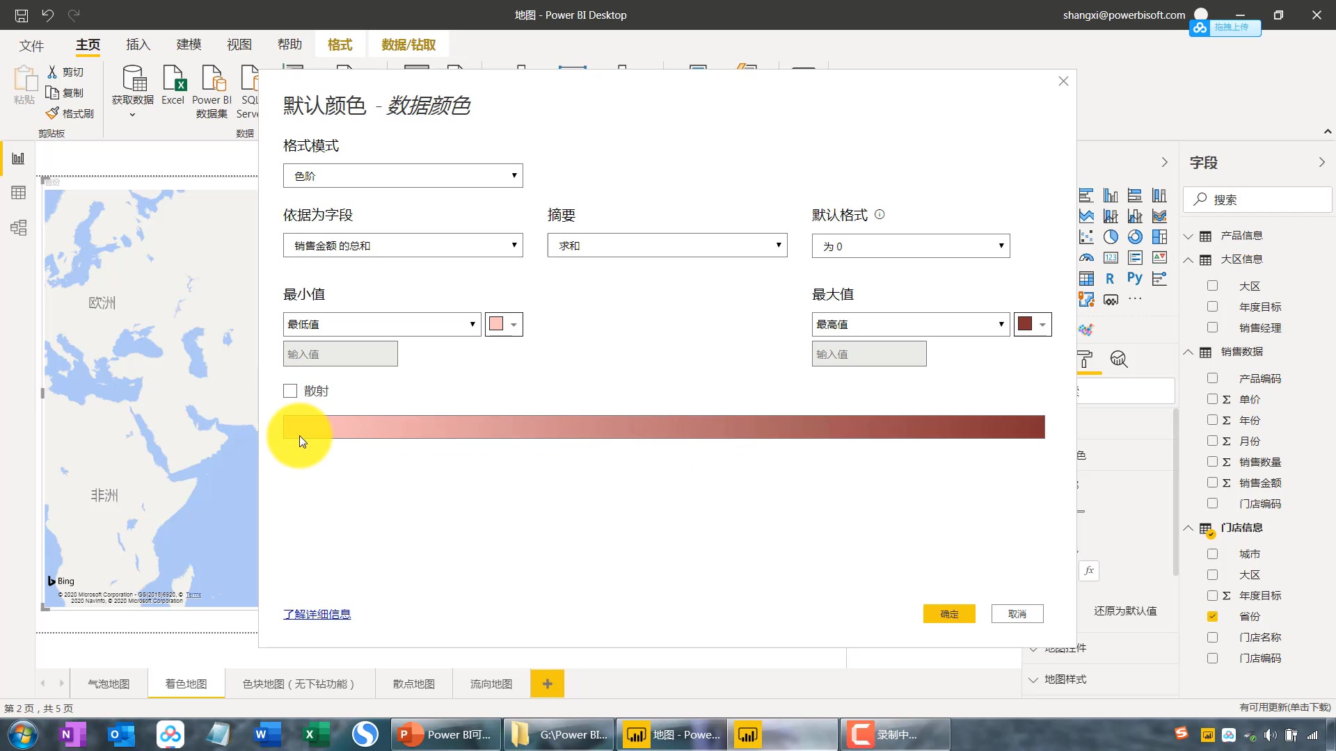Select the gauge visualization
The image size is (1336, 751).
[x=1086, y=257]
